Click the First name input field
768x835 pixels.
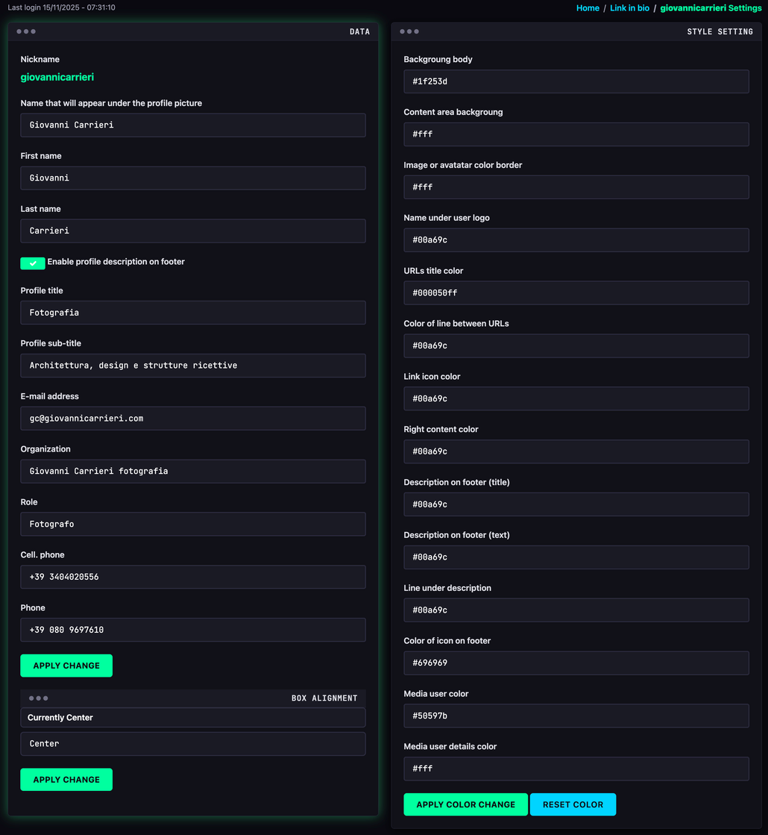coord(192,178)
